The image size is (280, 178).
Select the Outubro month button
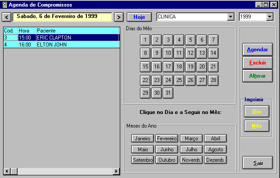[x=167, y=160]
